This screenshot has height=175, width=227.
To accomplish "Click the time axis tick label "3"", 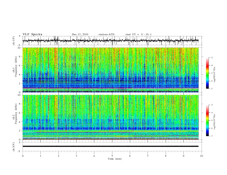I will pyautogui.click(x=76, y=156).
